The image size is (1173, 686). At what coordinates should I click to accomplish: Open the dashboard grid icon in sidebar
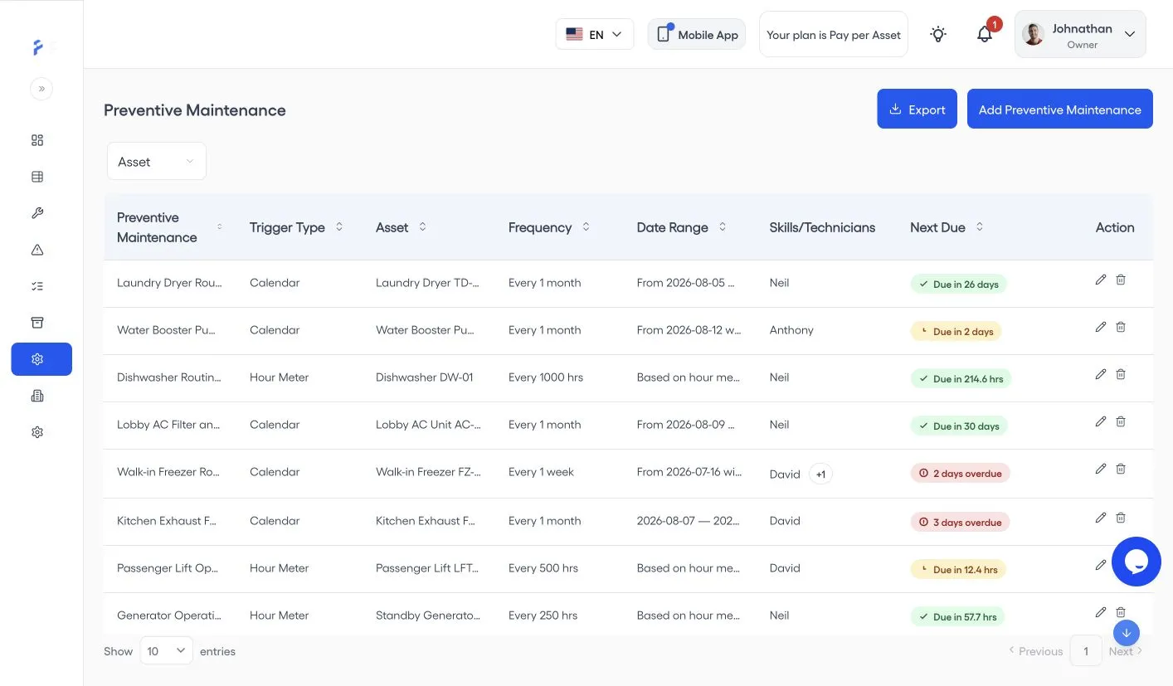(x=37, y=140)
